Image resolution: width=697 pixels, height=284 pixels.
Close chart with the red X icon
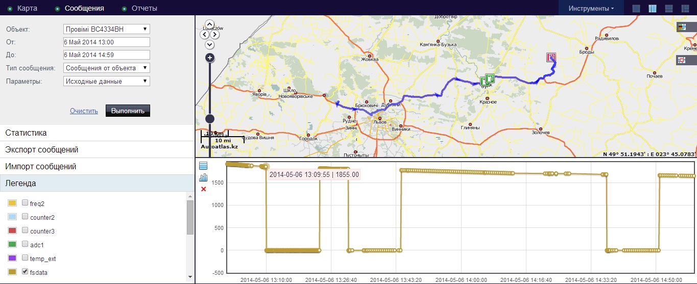203,189
